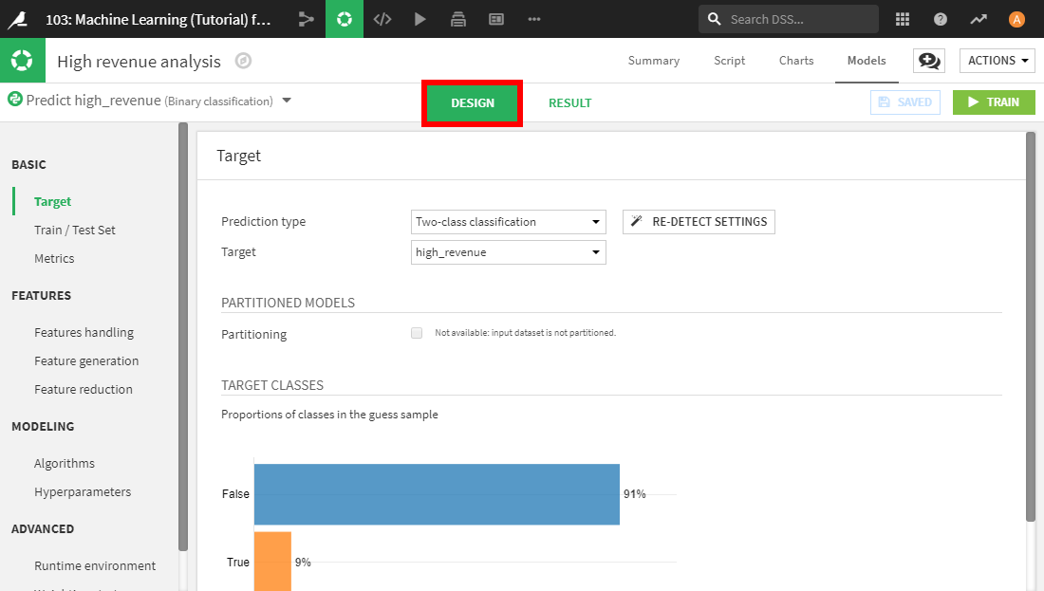Select the RESULT tab

click(570, 103)
